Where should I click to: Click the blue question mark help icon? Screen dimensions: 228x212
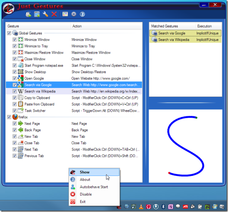click(82, 14)
